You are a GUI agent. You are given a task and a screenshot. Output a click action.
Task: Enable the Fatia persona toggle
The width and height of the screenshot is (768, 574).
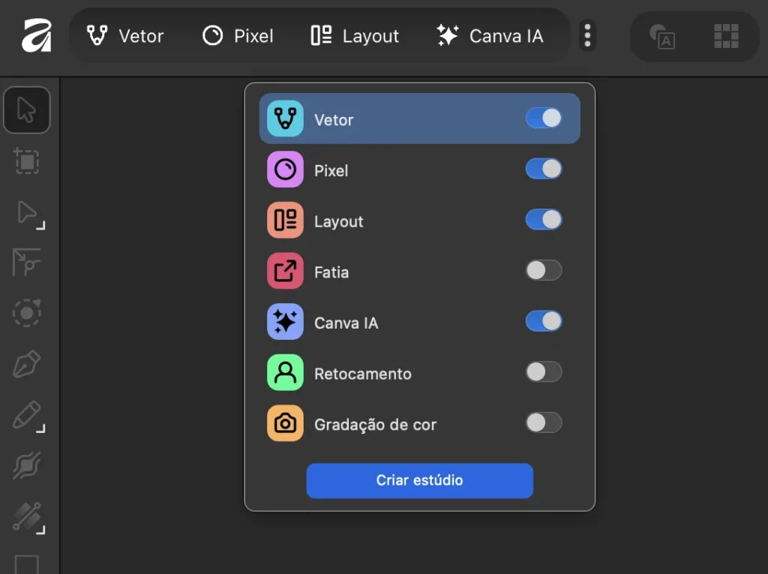[544, 271]
